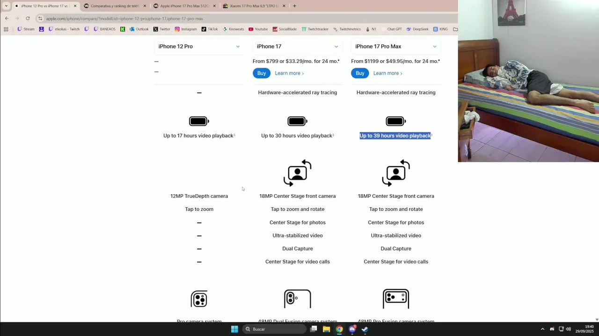Viewport: 599px width, 336px height.
Task: Open Outlook bookmark
Action: pyautogui.click(x=139, y=29)
